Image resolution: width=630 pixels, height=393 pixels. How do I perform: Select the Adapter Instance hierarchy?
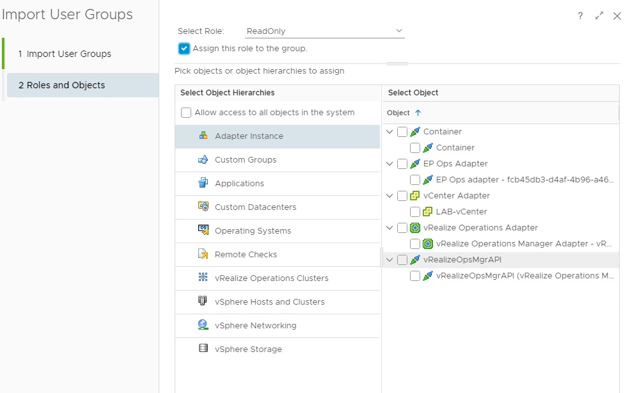(277, 136)
